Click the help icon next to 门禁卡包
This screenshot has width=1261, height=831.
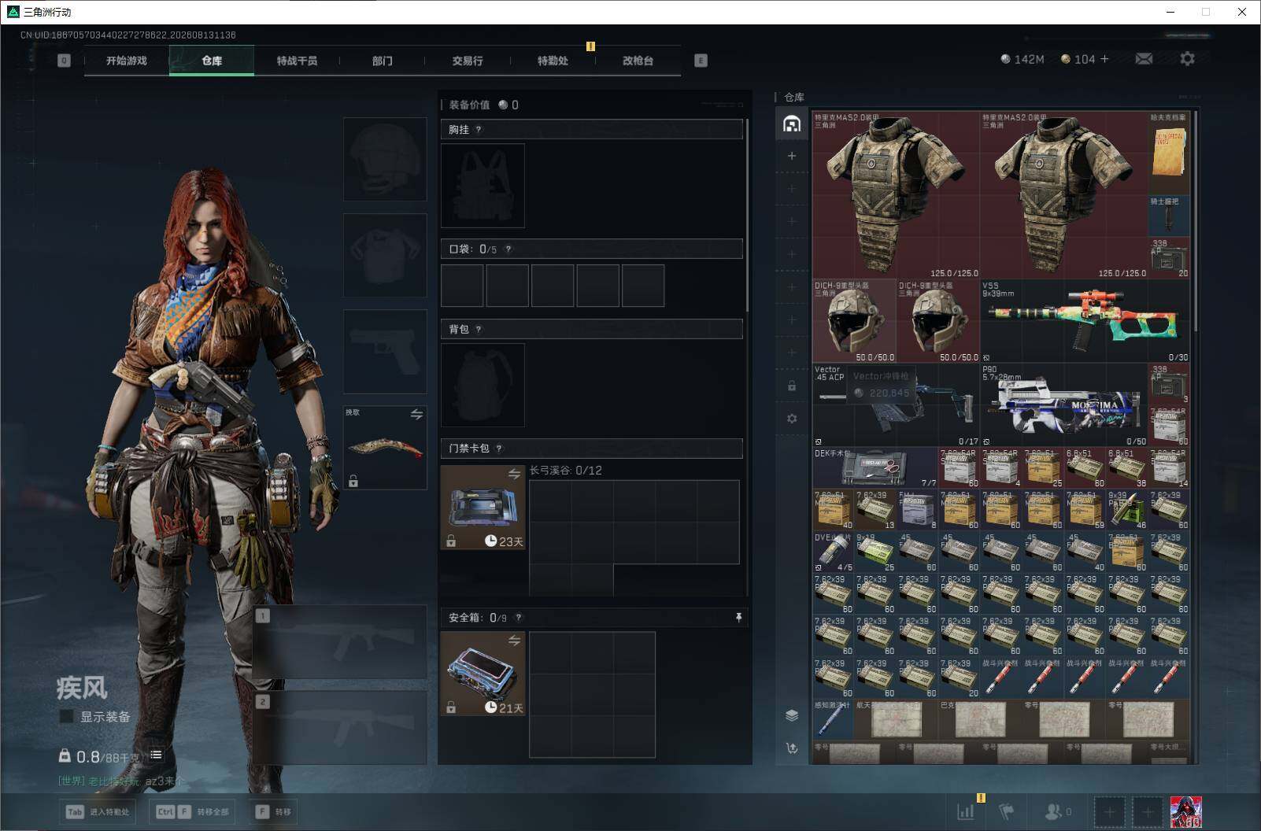(499, 449)
